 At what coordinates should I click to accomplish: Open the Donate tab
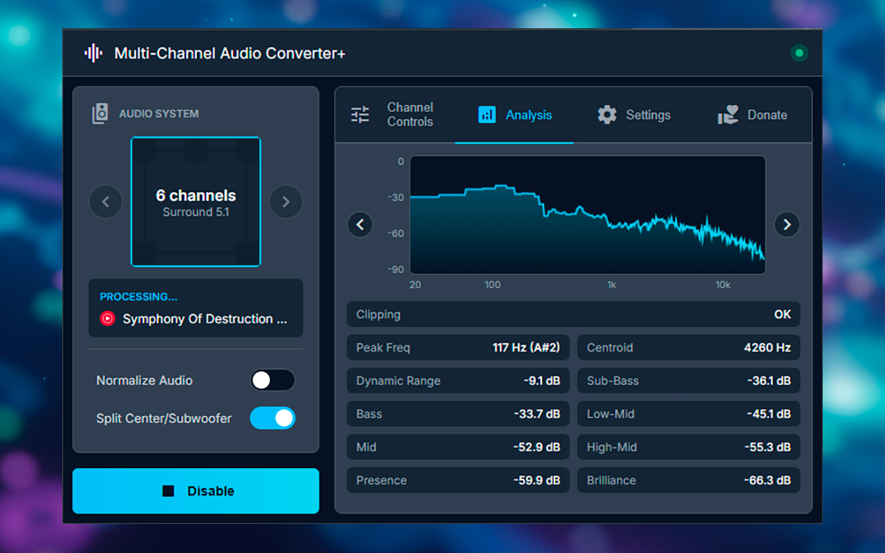pyautogui.click(x=752, y=115)
